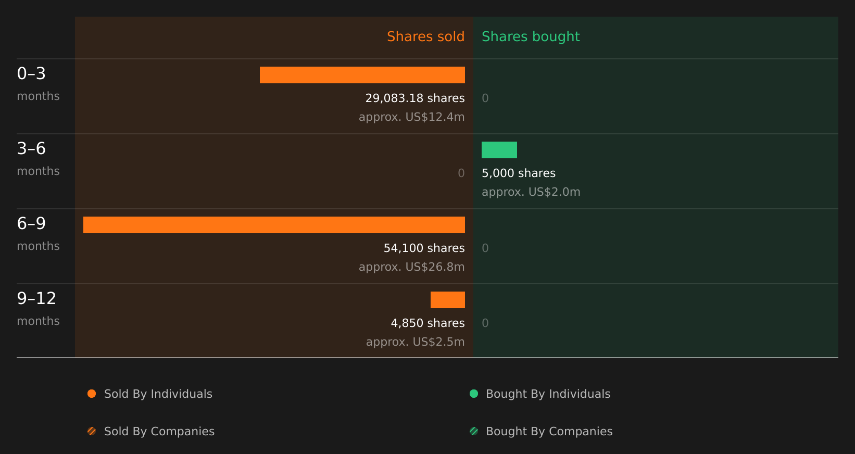Click the zero bought value in 0–3 months row
Screen dimensions: 855x454
485,98
